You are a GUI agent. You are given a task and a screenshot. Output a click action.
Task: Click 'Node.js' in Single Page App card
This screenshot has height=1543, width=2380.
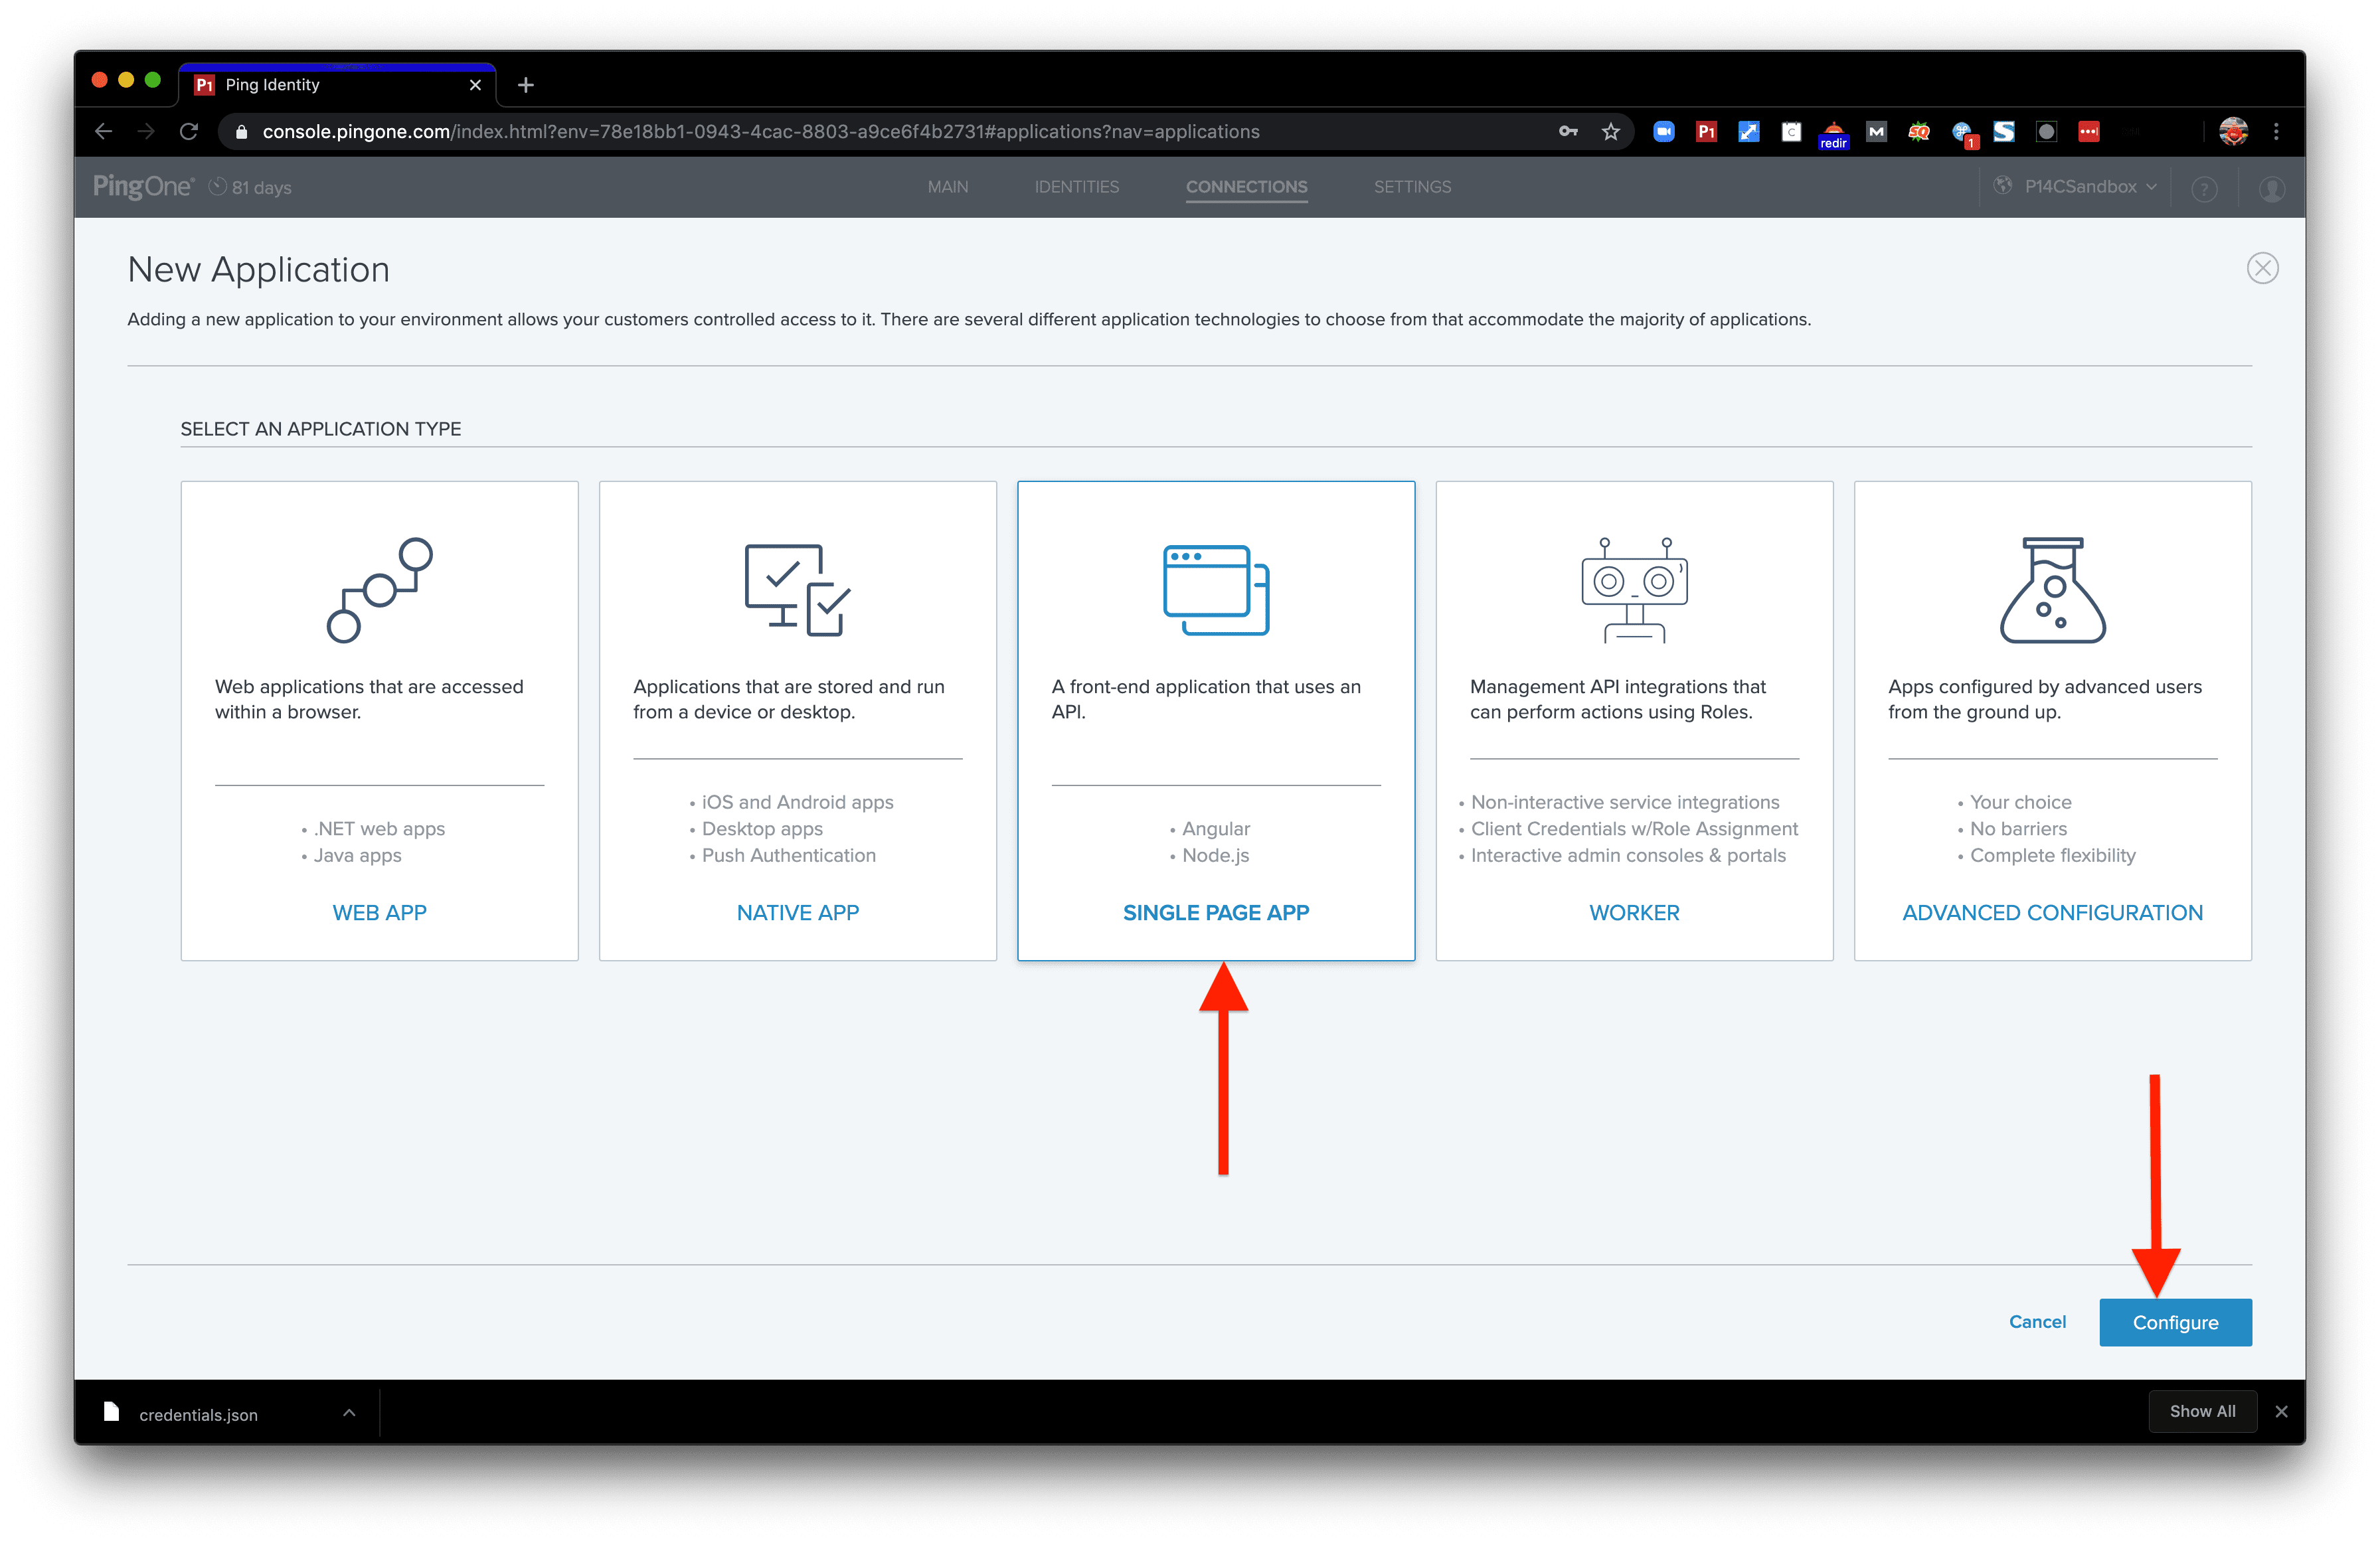pos(1215,855)
